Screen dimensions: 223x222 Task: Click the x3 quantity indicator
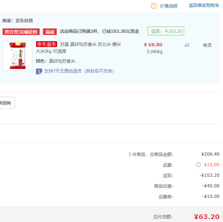click(x=187, y=45)
